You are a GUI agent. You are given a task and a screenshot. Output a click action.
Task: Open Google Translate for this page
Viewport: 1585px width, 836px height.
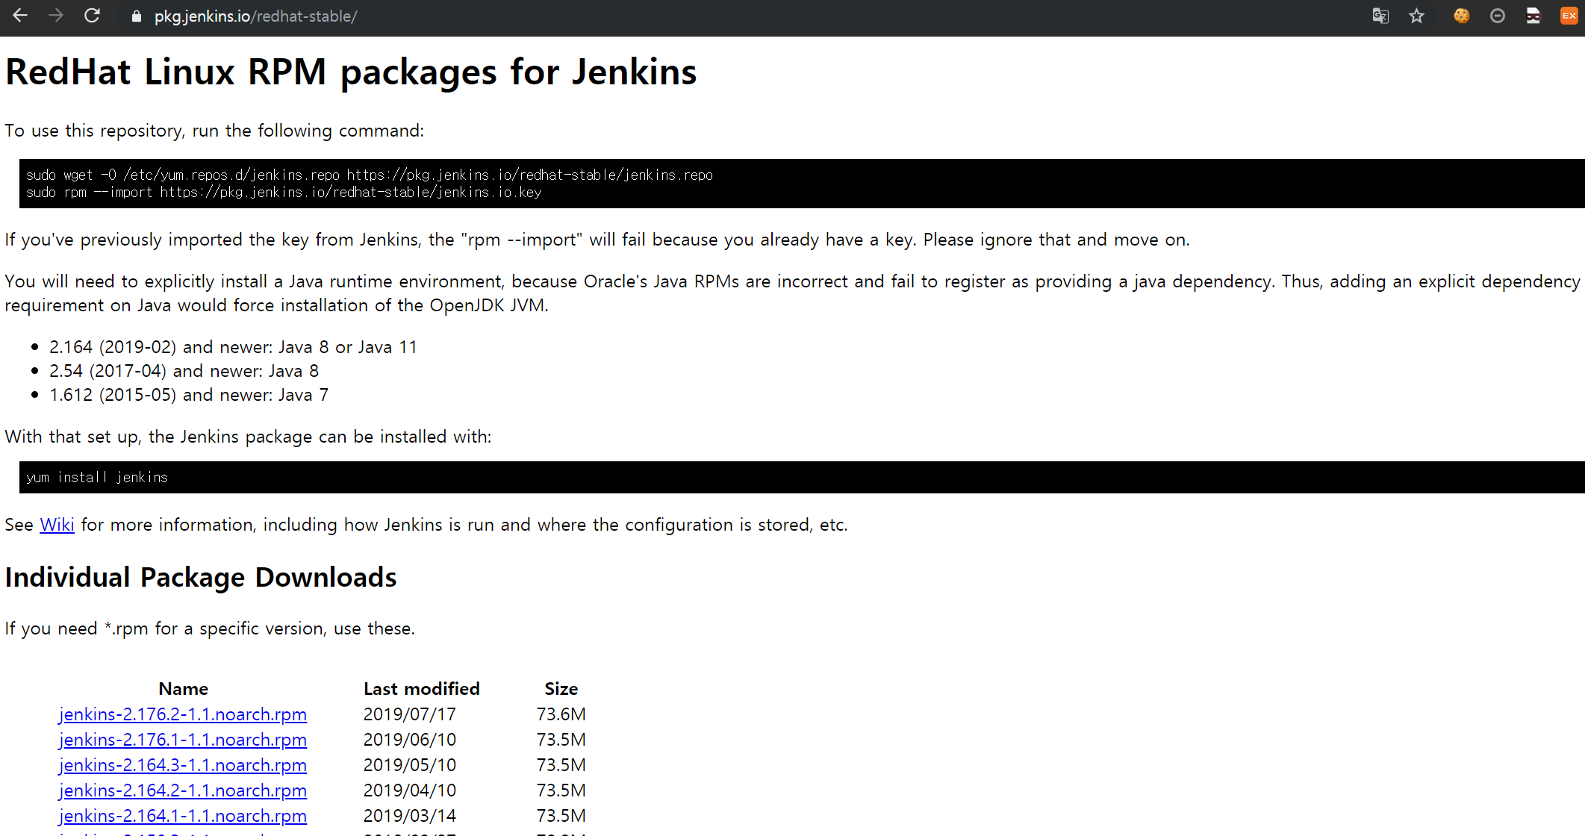pyautogui.click(x=1380, y=16)
